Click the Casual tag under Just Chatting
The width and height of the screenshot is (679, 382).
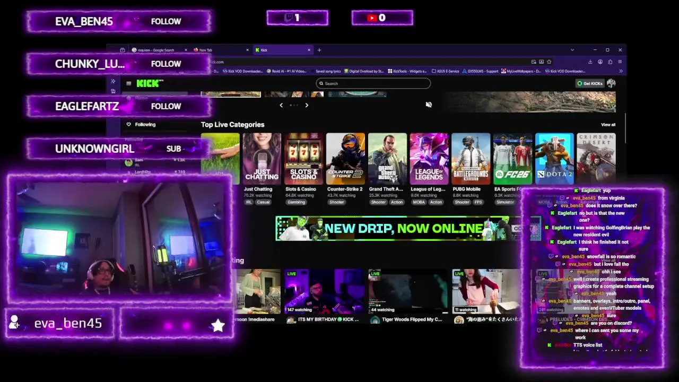coord(264,202)
